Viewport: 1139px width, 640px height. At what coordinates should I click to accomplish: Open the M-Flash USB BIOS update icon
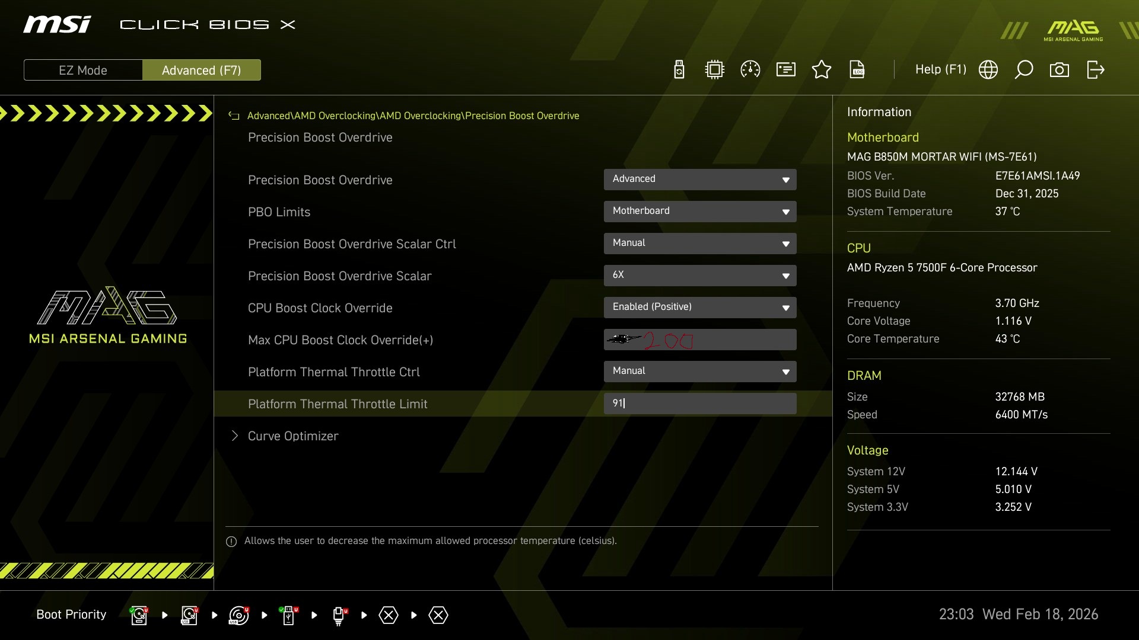point(679,70)
